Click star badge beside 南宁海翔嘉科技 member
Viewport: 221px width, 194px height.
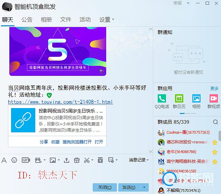click(x=214, y=162)
